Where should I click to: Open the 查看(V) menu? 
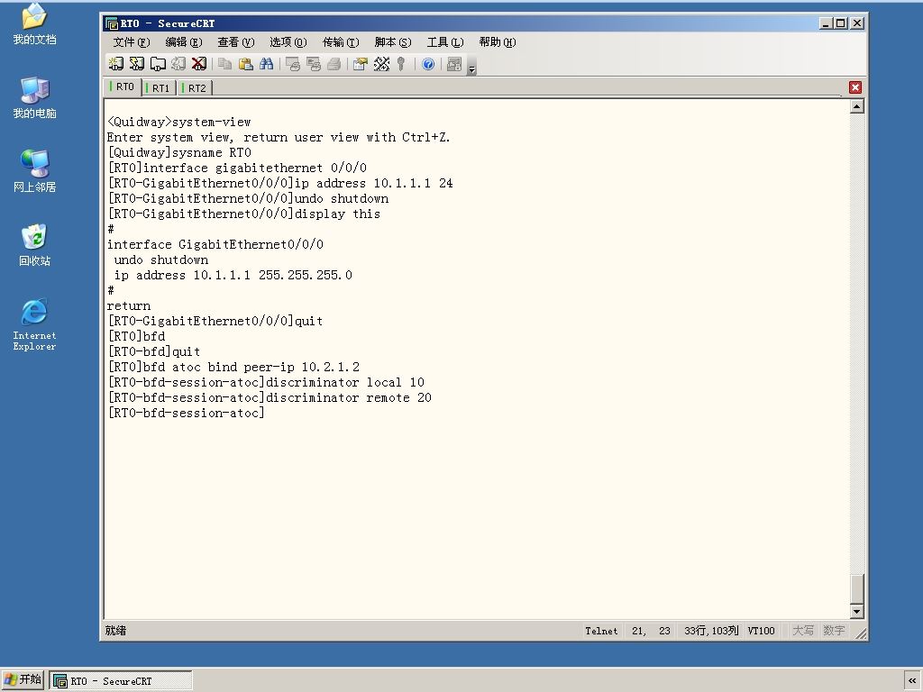pyautogui.click(x=235, y=42)
